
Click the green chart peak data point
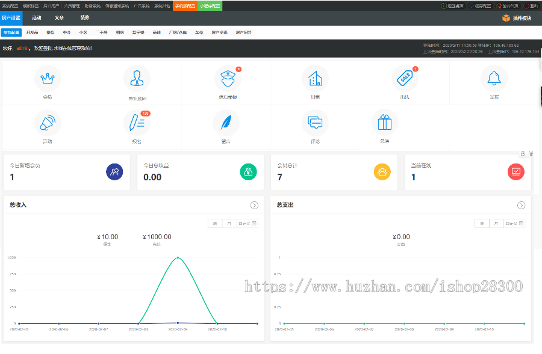click(178, 257)
